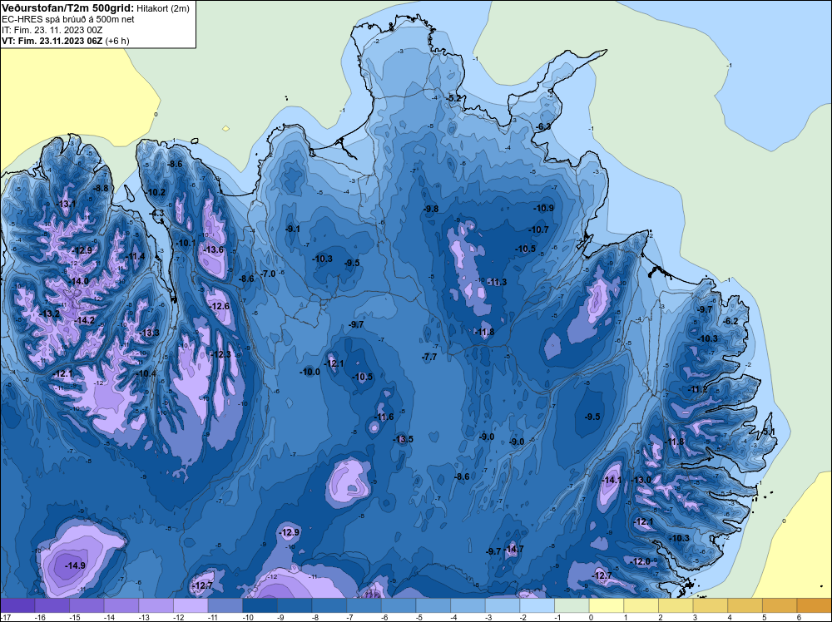The image size is (832, 622).
Task: Click the legend swatch between -13 and -12
Action: (x=156, y=605)
